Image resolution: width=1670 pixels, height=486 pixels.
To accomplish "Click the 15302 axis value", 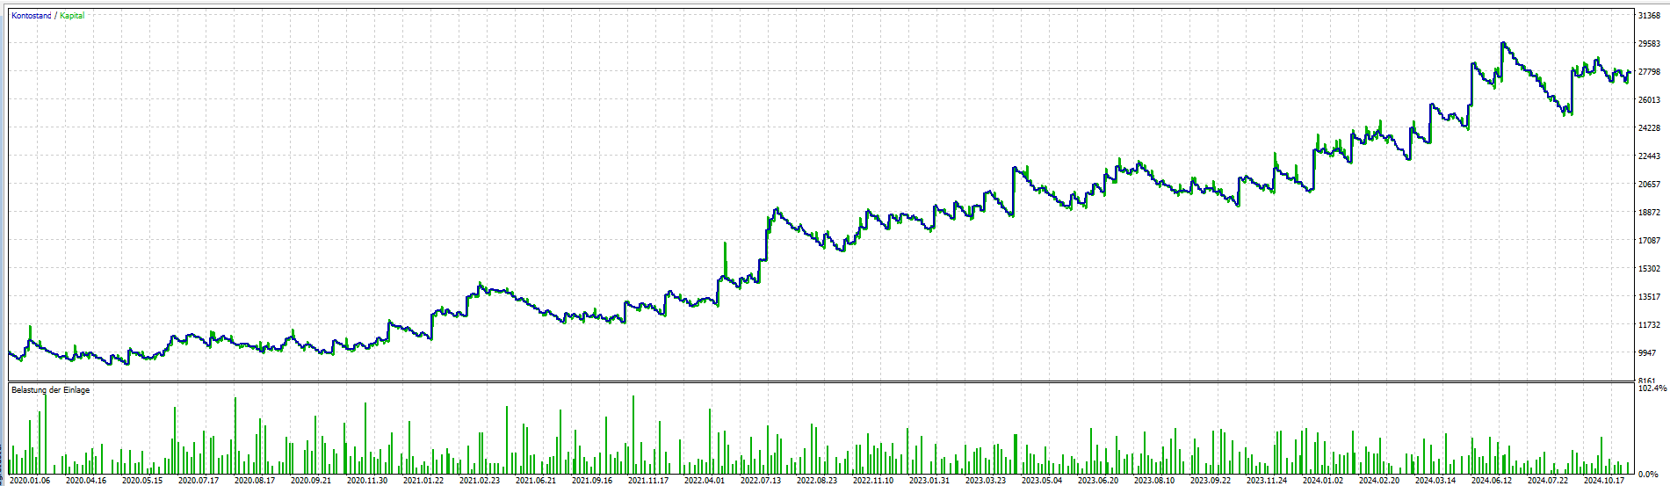I will 1649,268.
